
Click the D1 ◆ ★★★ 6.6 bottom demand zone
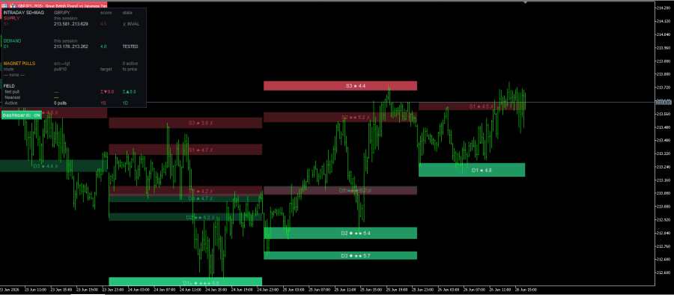pyautogui.click(x=185, y=282)
